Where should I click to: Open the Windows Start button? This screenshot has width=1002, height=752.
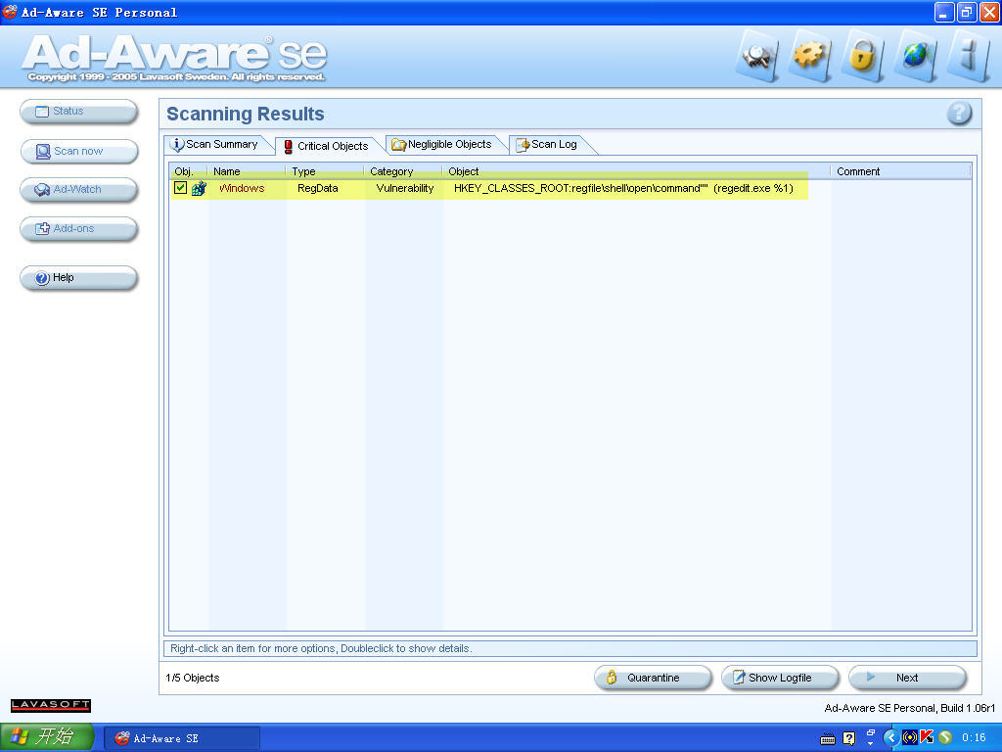click(46, 737)
